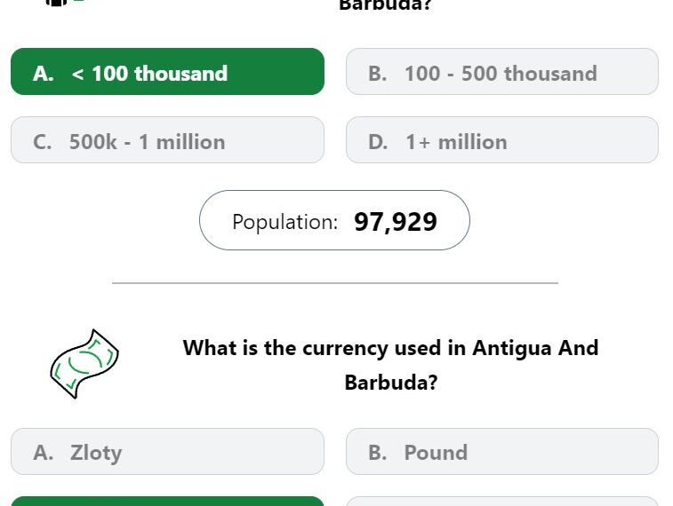Select 'Pound' as the currency answer
Screen dimensions: 673x506
[501, 452]
